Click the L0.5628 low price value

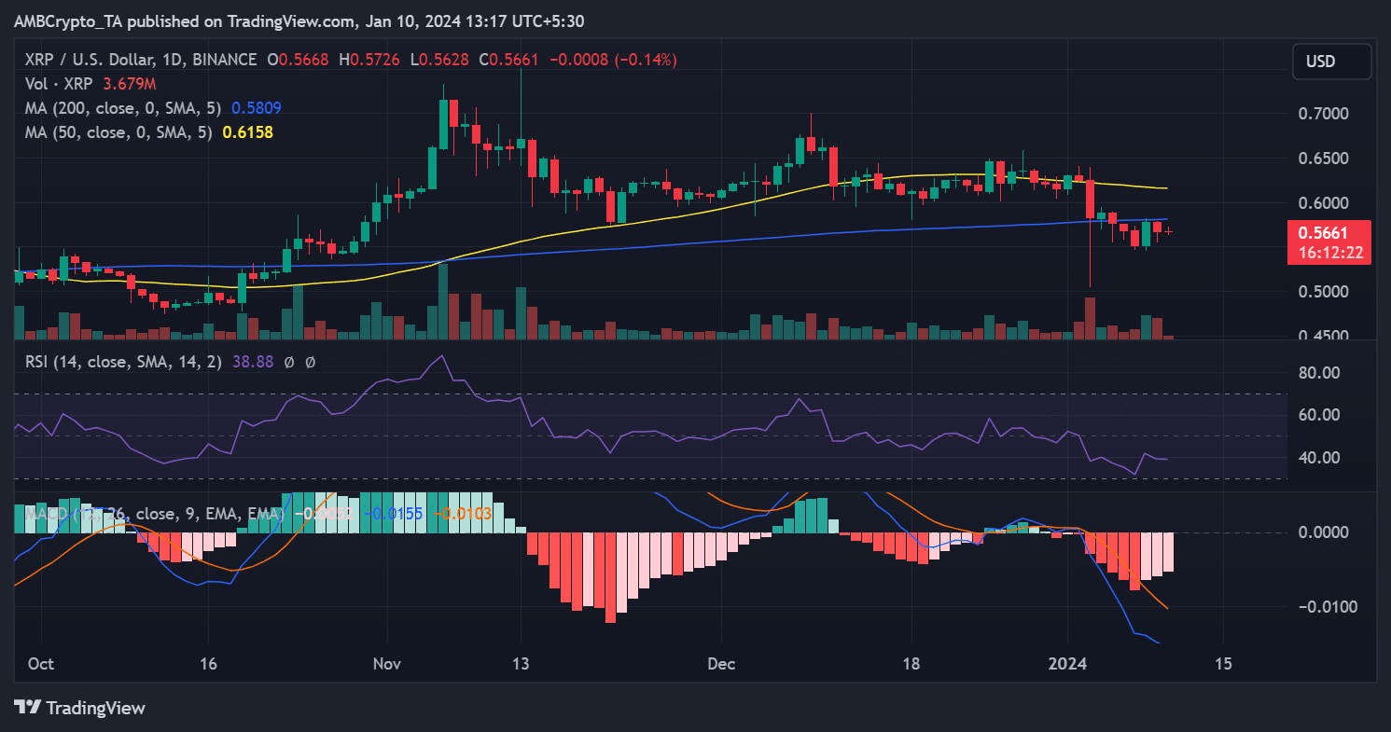[441, 60]
